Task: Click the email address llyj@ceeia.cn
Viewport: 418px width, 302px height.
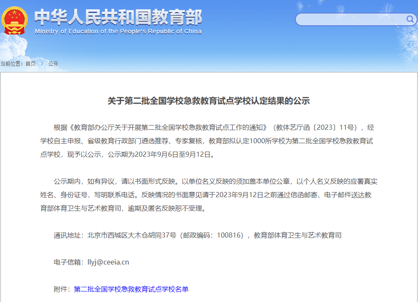Action: click(x=108, y=262)
